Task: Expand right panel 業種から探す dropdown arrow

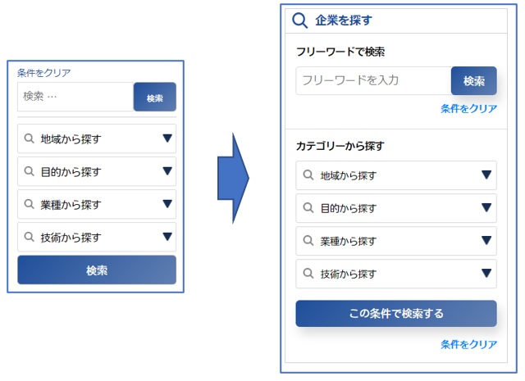Action: pos(486,240)
